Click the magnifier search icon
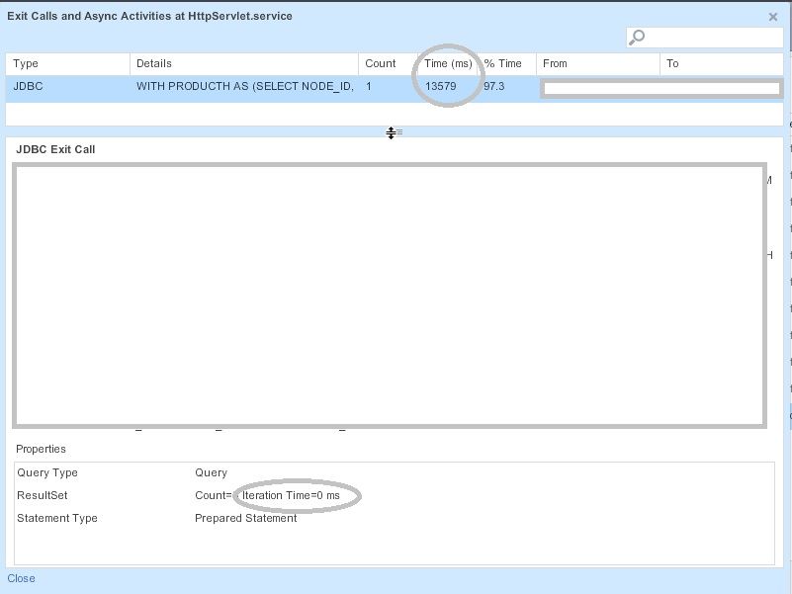 (x=638, y=38)
